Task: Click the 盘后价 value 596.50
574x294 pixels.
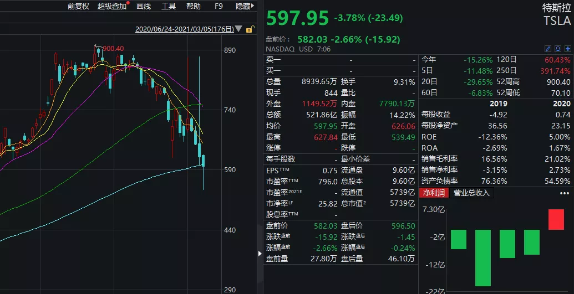Action: click(x=403, y=226)
